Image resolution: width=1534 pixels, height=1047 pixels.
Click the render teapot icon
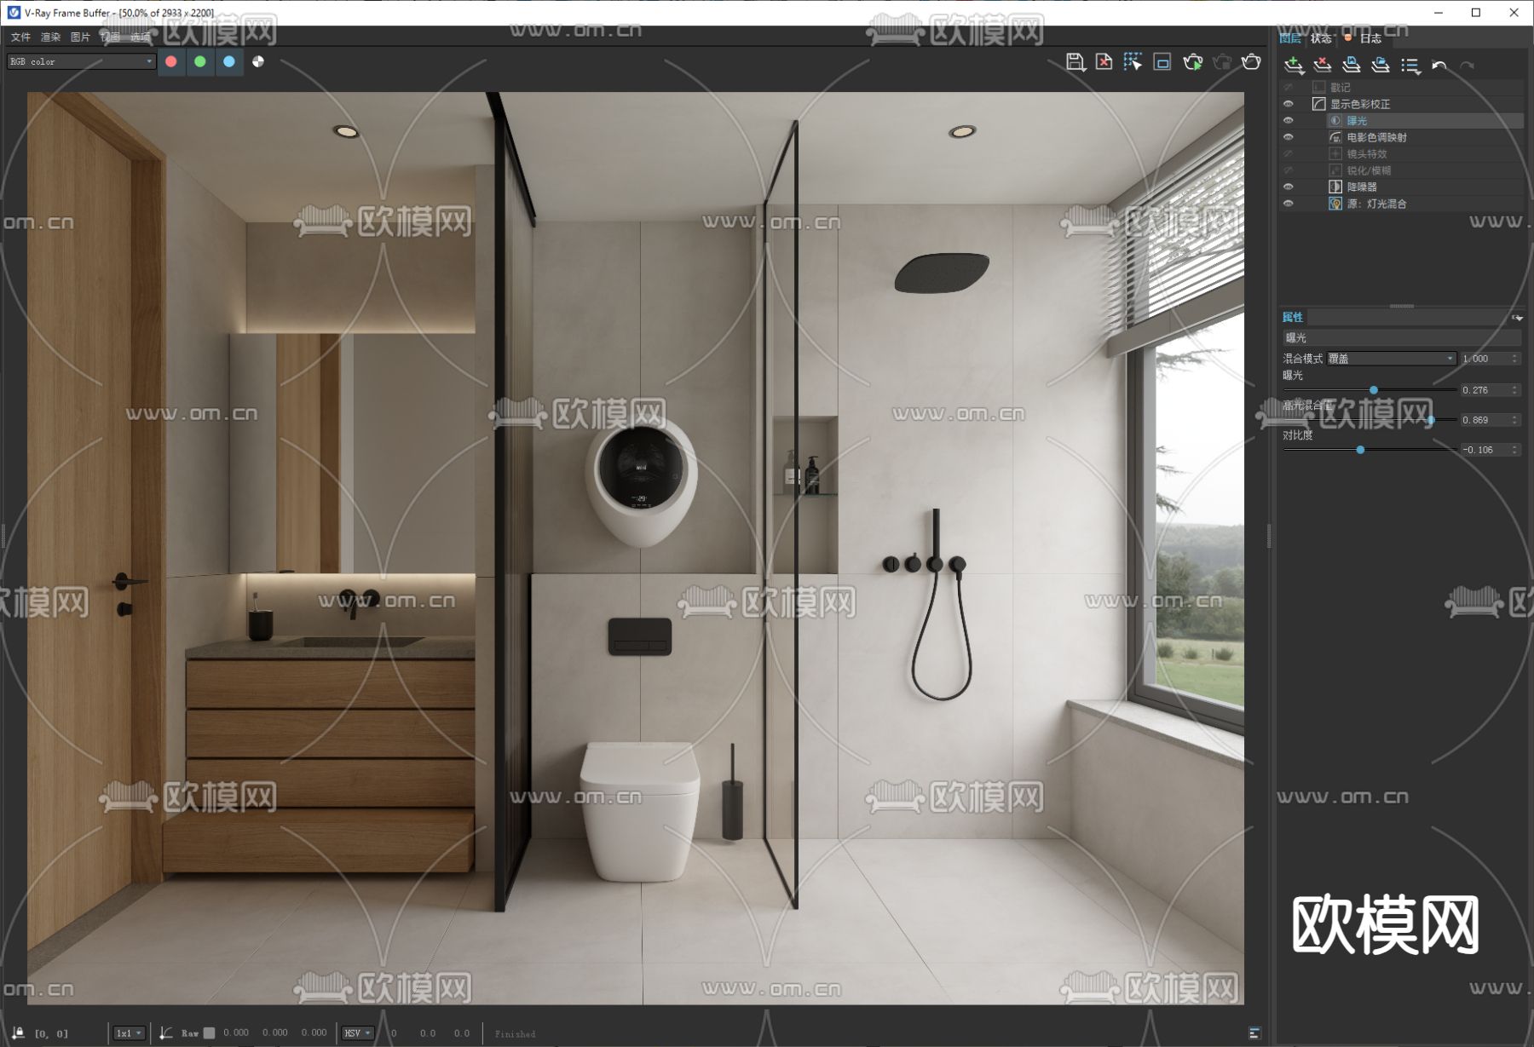pos(1251,61)
